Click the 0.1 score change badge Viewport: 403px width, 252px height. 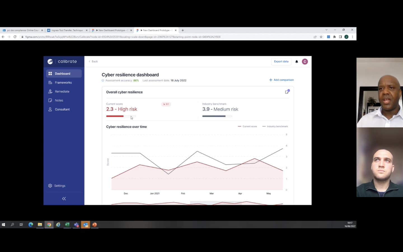[x=166, y=104]
